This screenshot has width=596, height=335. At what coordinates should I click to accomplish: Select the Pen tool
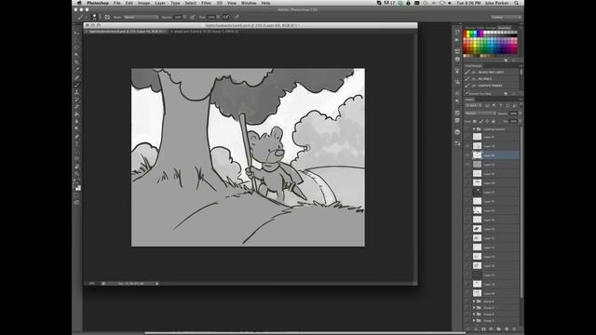pyautogui.click(x=77, y=137)
